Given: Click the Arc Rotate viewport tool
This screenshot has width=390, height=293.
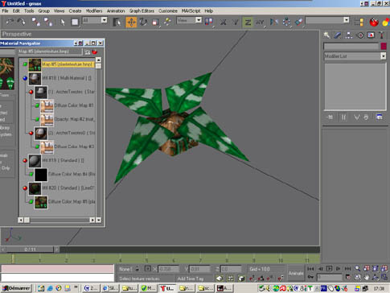Looking at the screenshot, I should pyautogui.click(x=376, y=277).
